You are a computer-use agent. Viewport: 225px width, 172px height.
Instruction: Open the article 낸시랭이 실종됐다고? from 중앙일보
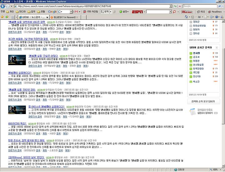20,73
